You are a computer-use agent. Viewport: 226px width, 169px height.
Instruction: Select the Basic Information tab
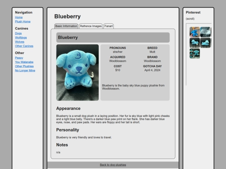point(66,26)
